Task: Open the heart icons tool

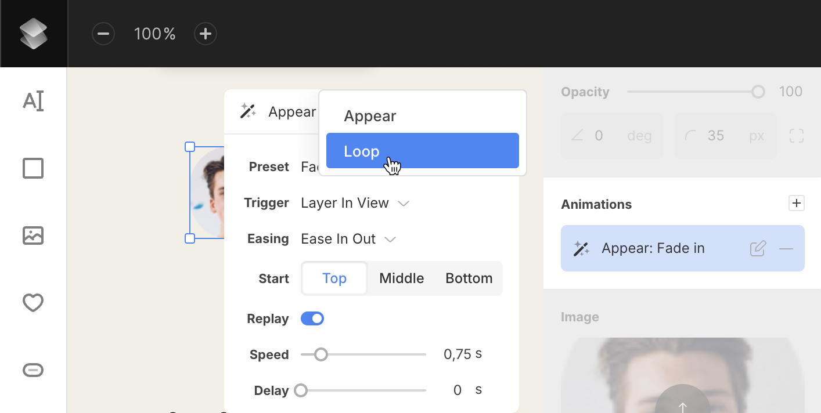Action: click(33, 303)
